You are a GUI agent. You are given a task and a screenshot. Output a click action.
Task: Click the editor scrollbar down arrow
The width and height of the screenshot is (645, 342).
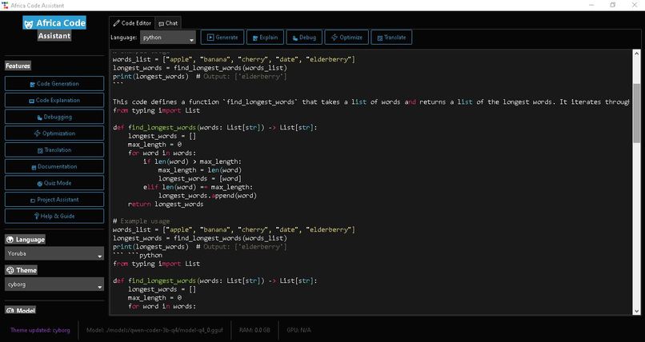(x=637, y=311)
